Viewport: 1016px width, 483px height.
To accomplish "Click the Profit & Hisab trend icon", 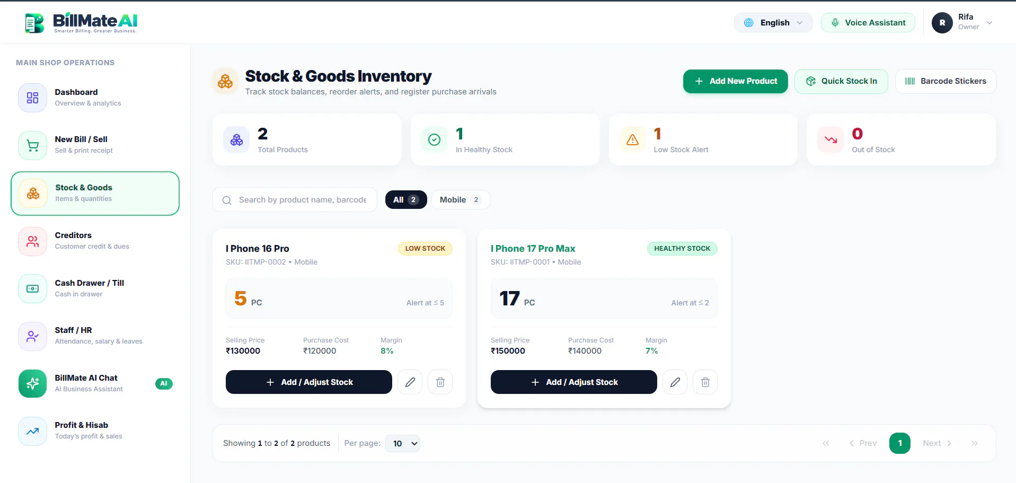I will [33, 431].
